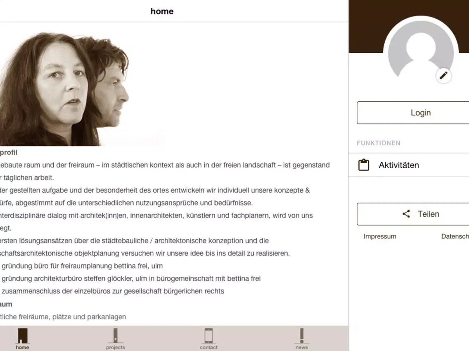Switch to the news tab label
This screenshot has height=351, width=469.
(301, 347)
